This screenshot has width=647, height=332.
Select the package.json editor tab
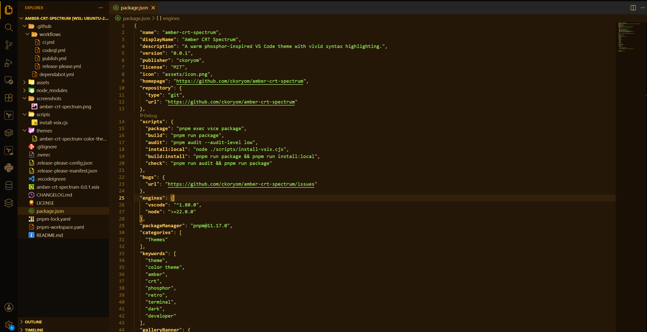point(134,8)
